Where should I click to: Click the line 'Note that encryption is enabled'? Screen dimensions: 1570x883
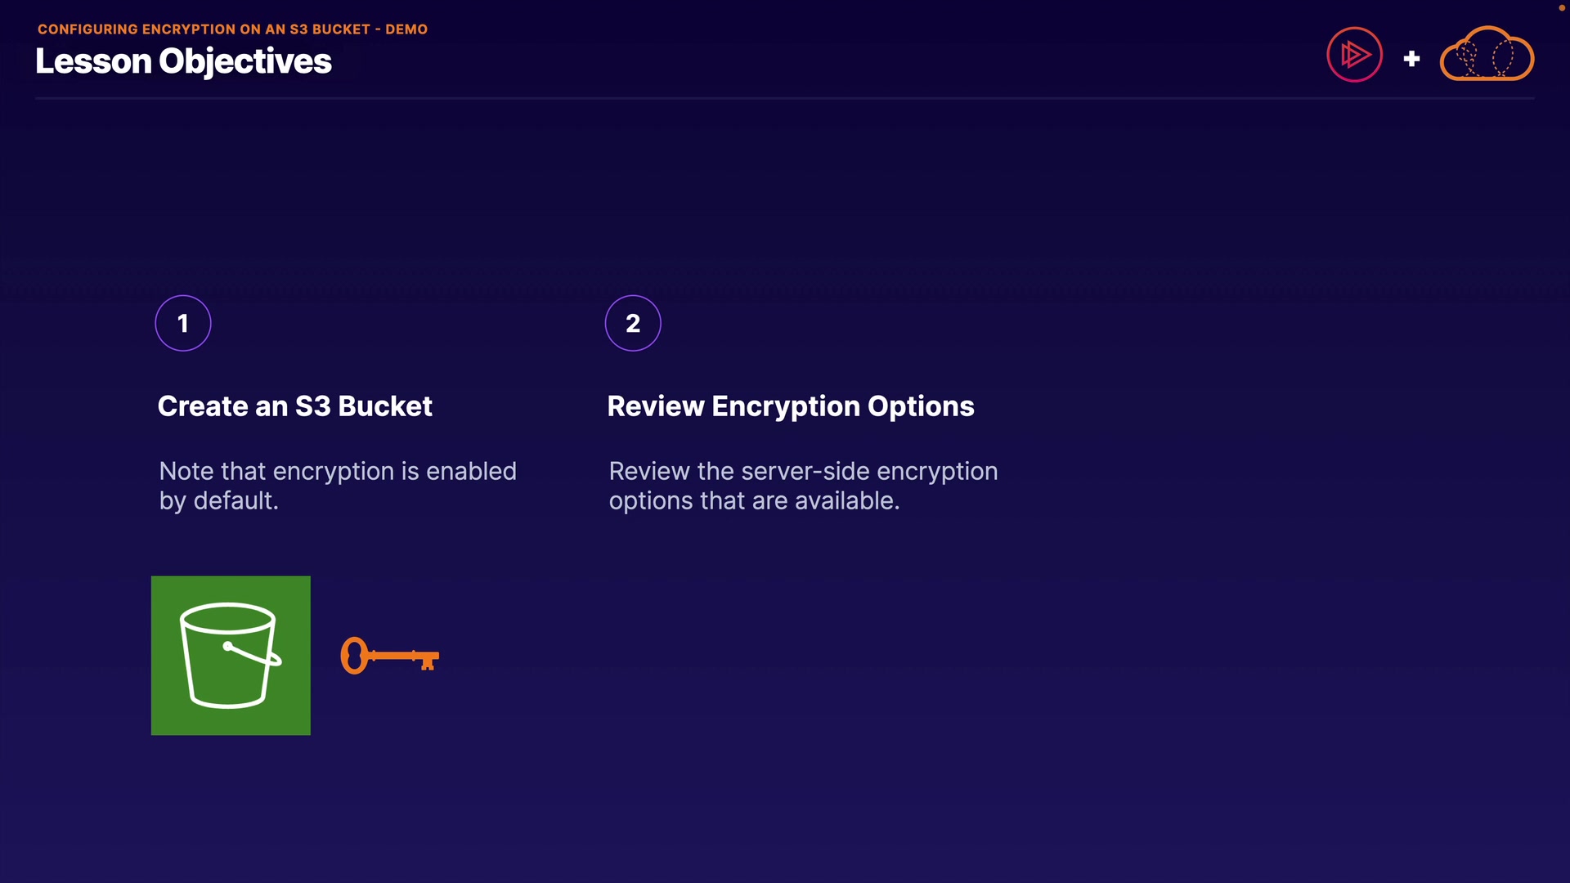tap(338, 472)
